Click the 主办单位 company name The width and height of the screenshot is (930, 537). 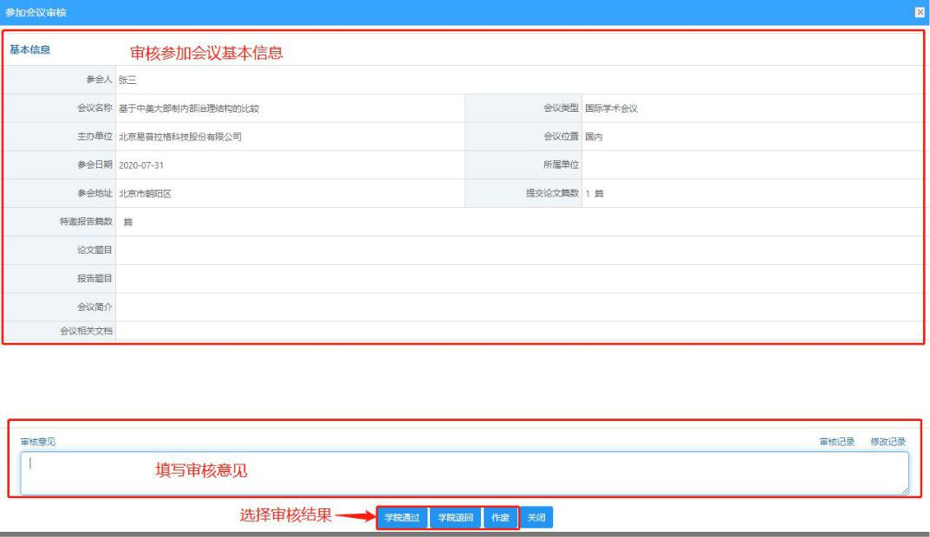click(x=180, y=137)
